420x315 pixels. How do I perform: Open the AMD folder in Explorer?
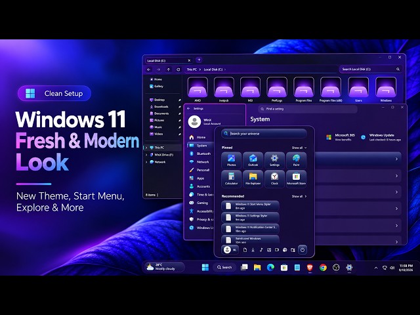pyautogui.click(x=198, y=89)
